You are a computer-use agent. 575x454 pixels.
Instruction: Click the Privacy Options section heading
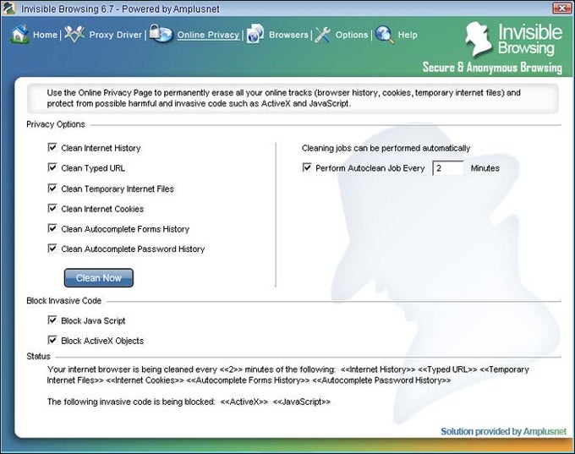(56, 124)
